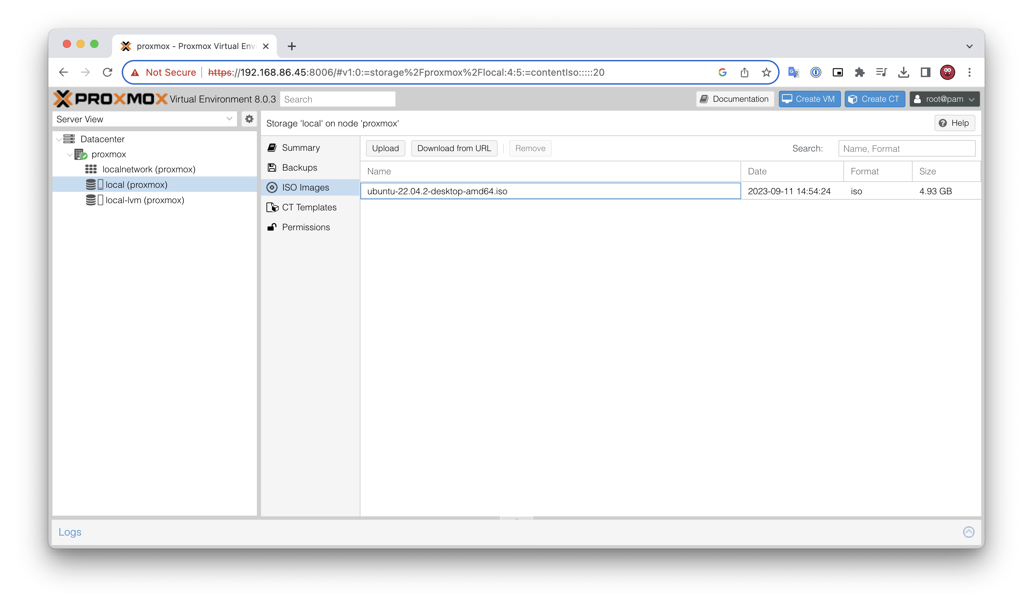Toggle Chrome side panel icon
This screenshot has height=616, width=1033.
[x=925, y=73]
